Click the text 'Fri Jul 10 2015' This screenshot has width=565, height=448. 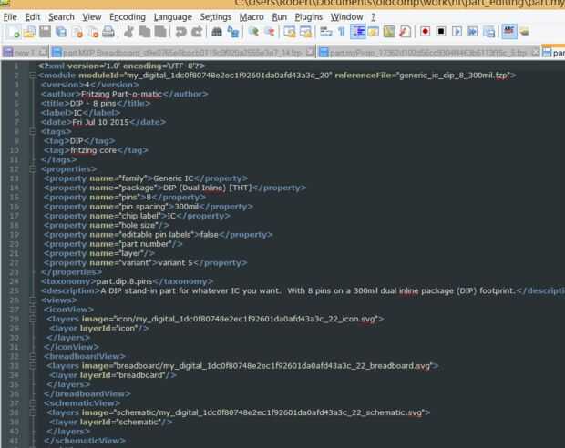click(x=100, y=122)
